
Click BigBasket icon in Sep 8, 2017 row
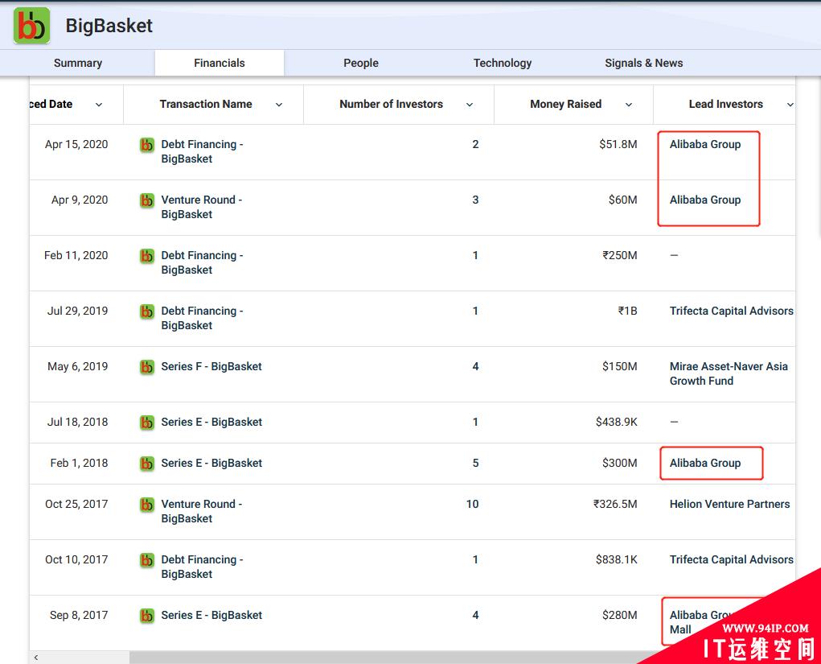coord(147,615)
